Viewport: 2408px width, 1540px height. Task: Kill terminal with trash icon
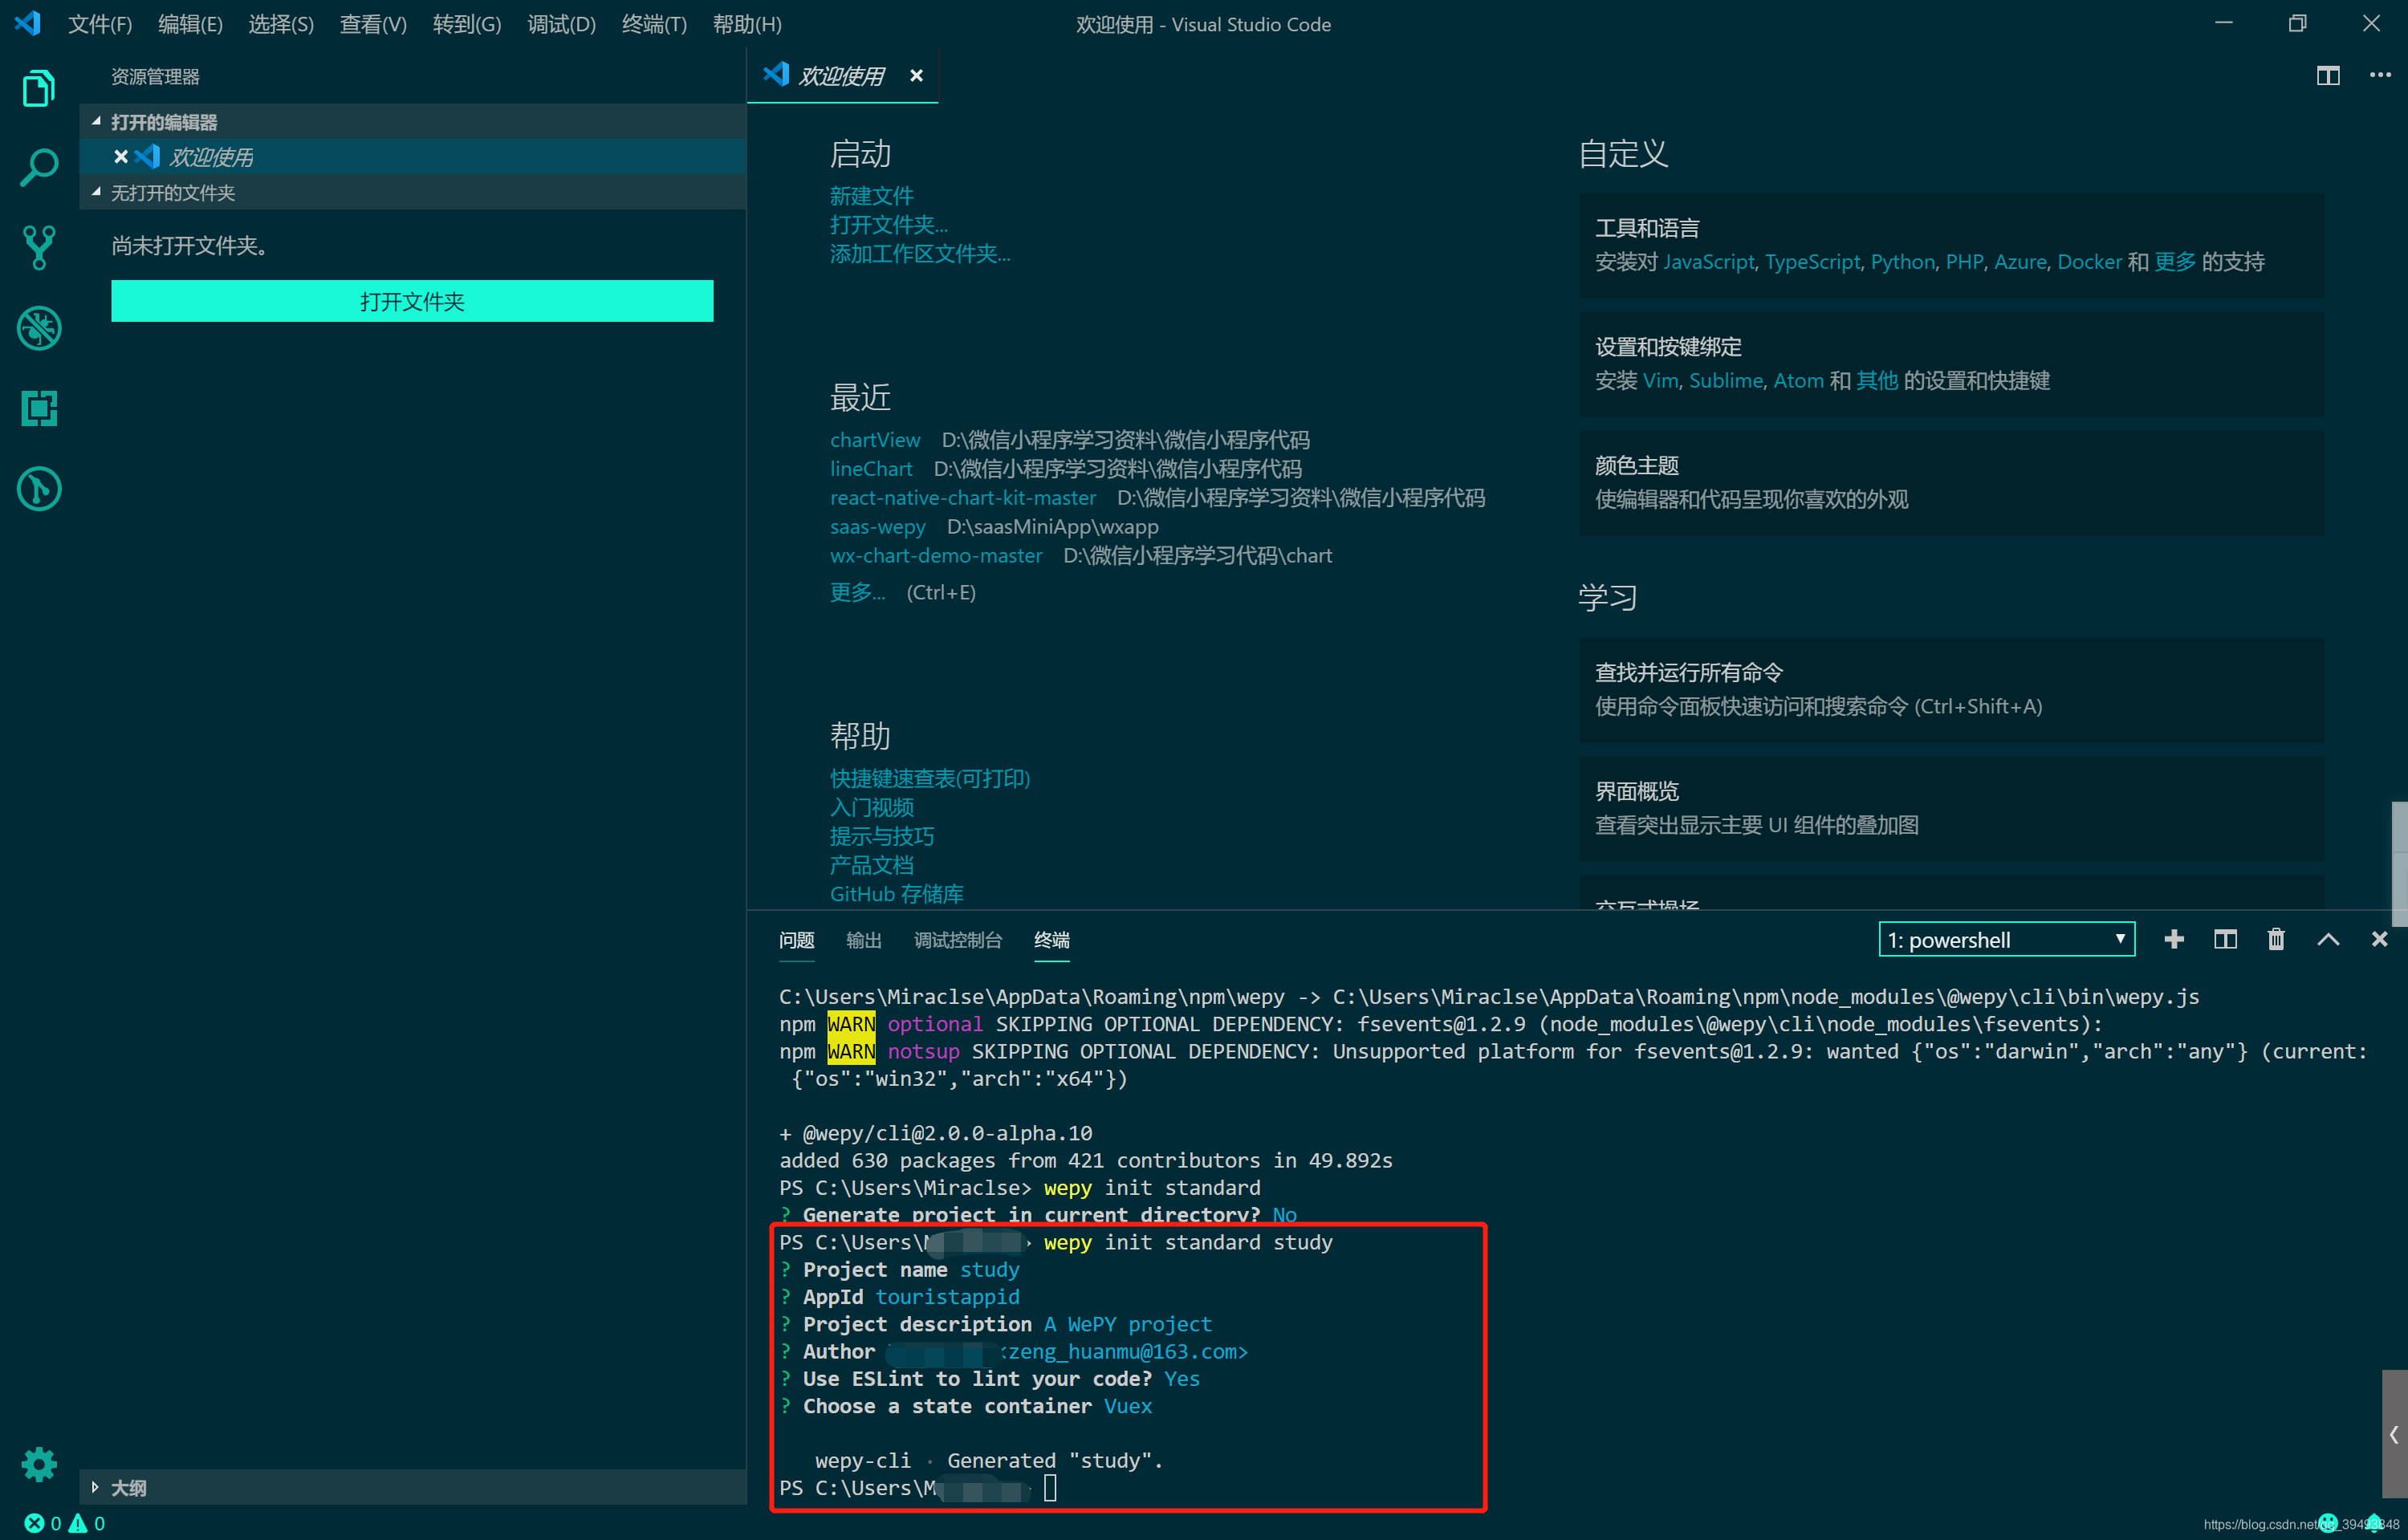2276,939
